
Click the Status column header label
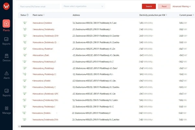[23, 15]
